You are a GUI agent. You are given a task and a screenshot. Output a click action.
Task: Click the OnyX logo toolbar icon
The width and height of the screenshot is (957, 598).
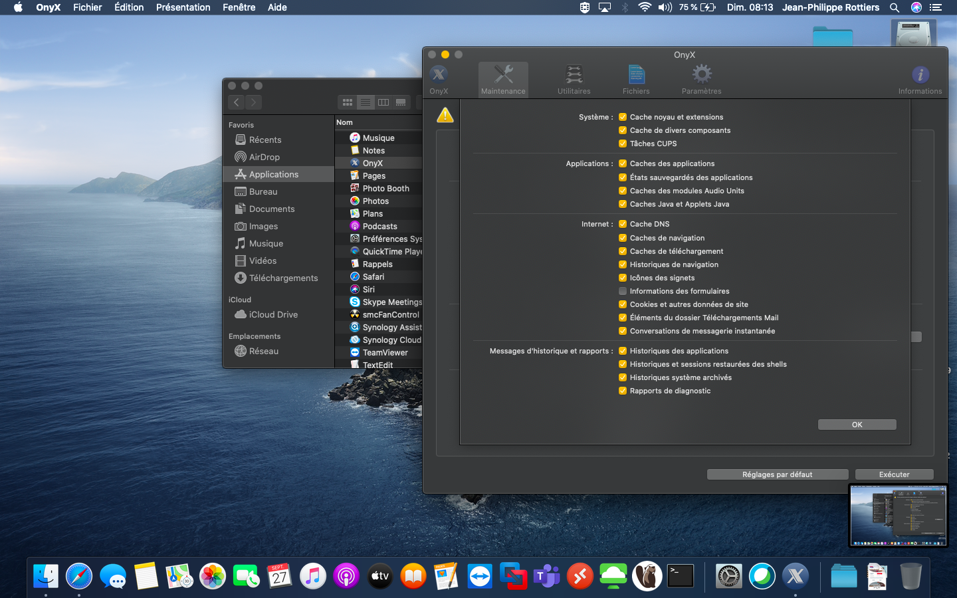(x=439, y=79)
